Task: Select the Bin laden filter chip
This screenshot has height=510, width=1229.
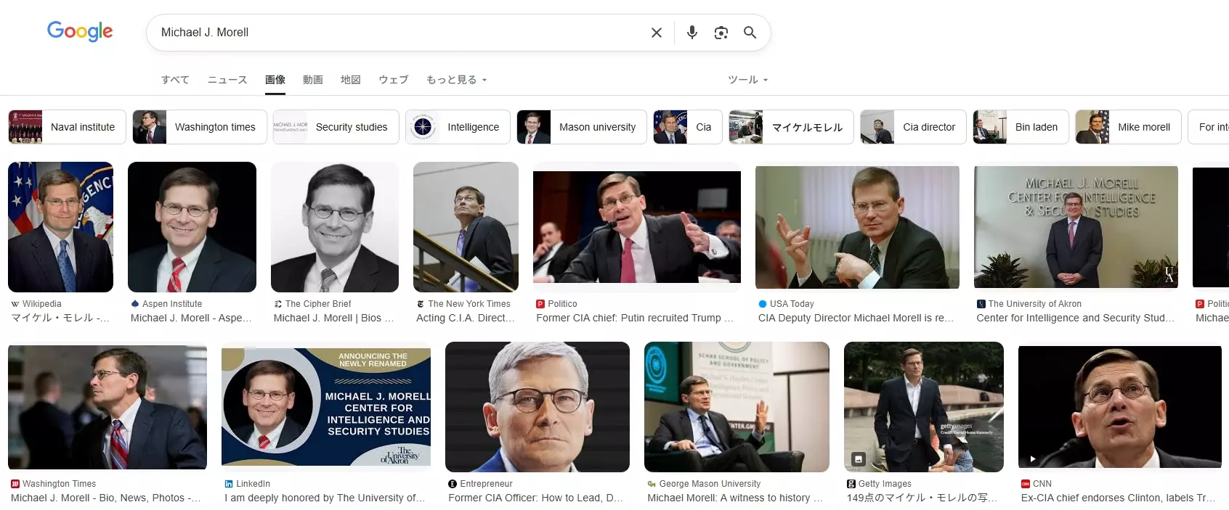Action: coord(1021,127)
